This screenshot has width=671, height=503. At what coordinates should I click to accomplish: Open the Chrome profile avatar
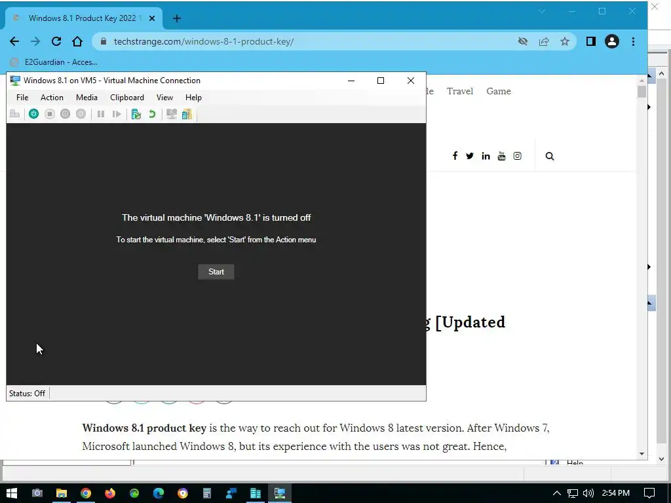(612, 41)
